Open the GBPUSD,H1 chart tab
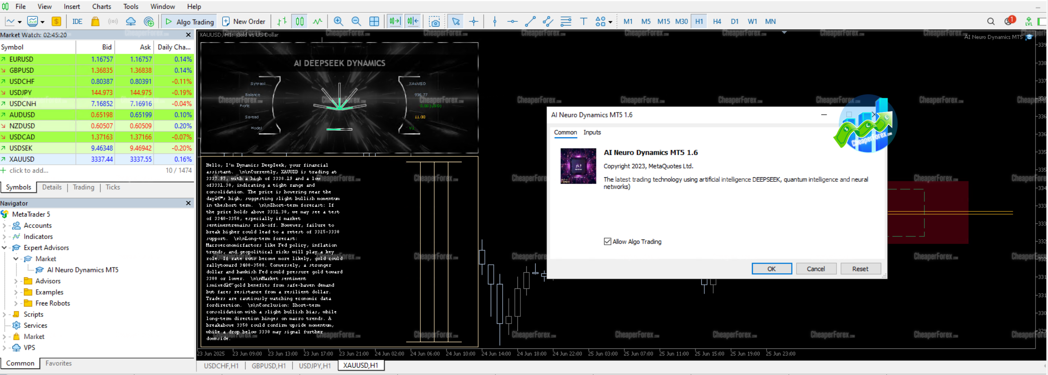 pos(268,366)
